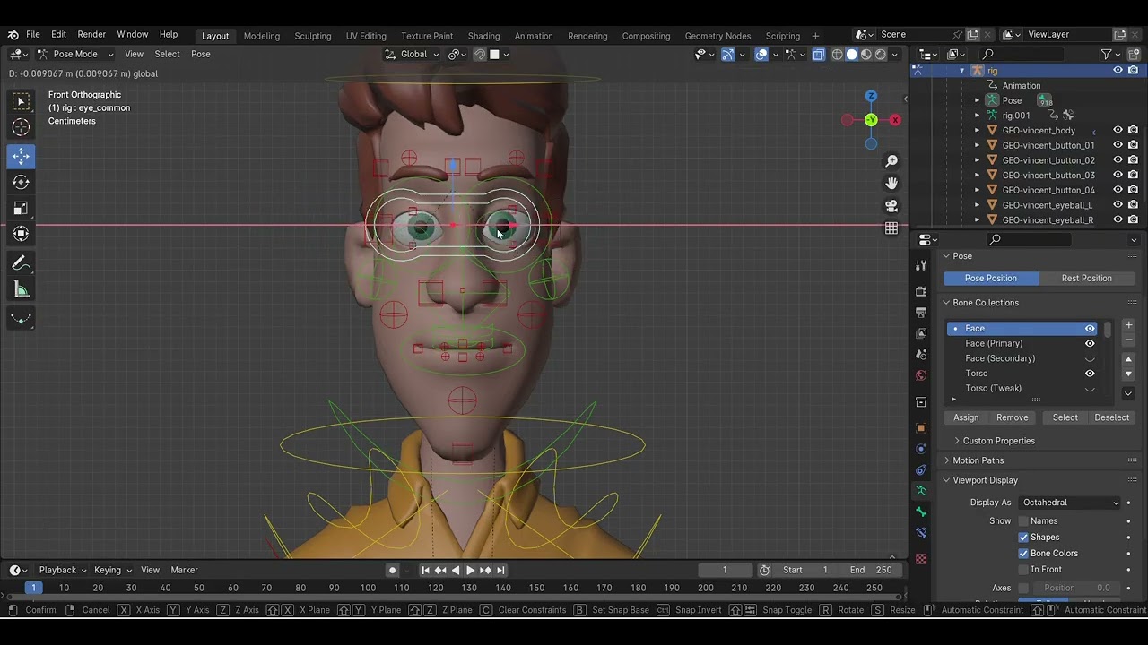Screen dimensions: 1148x645
Task: Switch to the Animation workspace tab
Action: (x=534, y=36)
